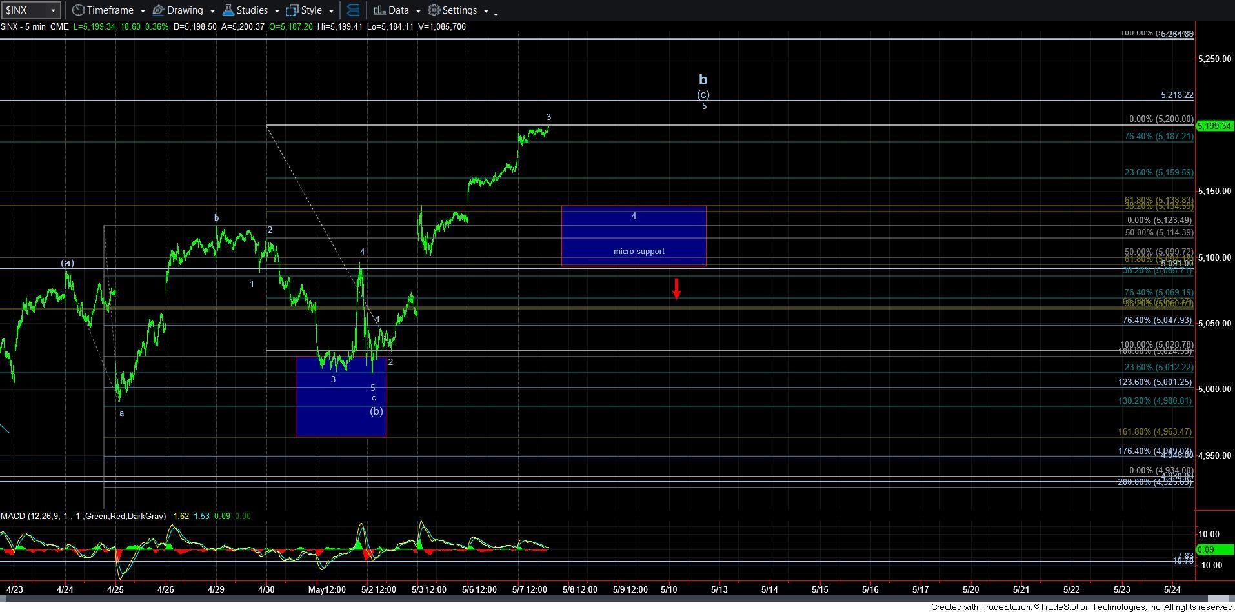Open the Drawing menu label

185,10
